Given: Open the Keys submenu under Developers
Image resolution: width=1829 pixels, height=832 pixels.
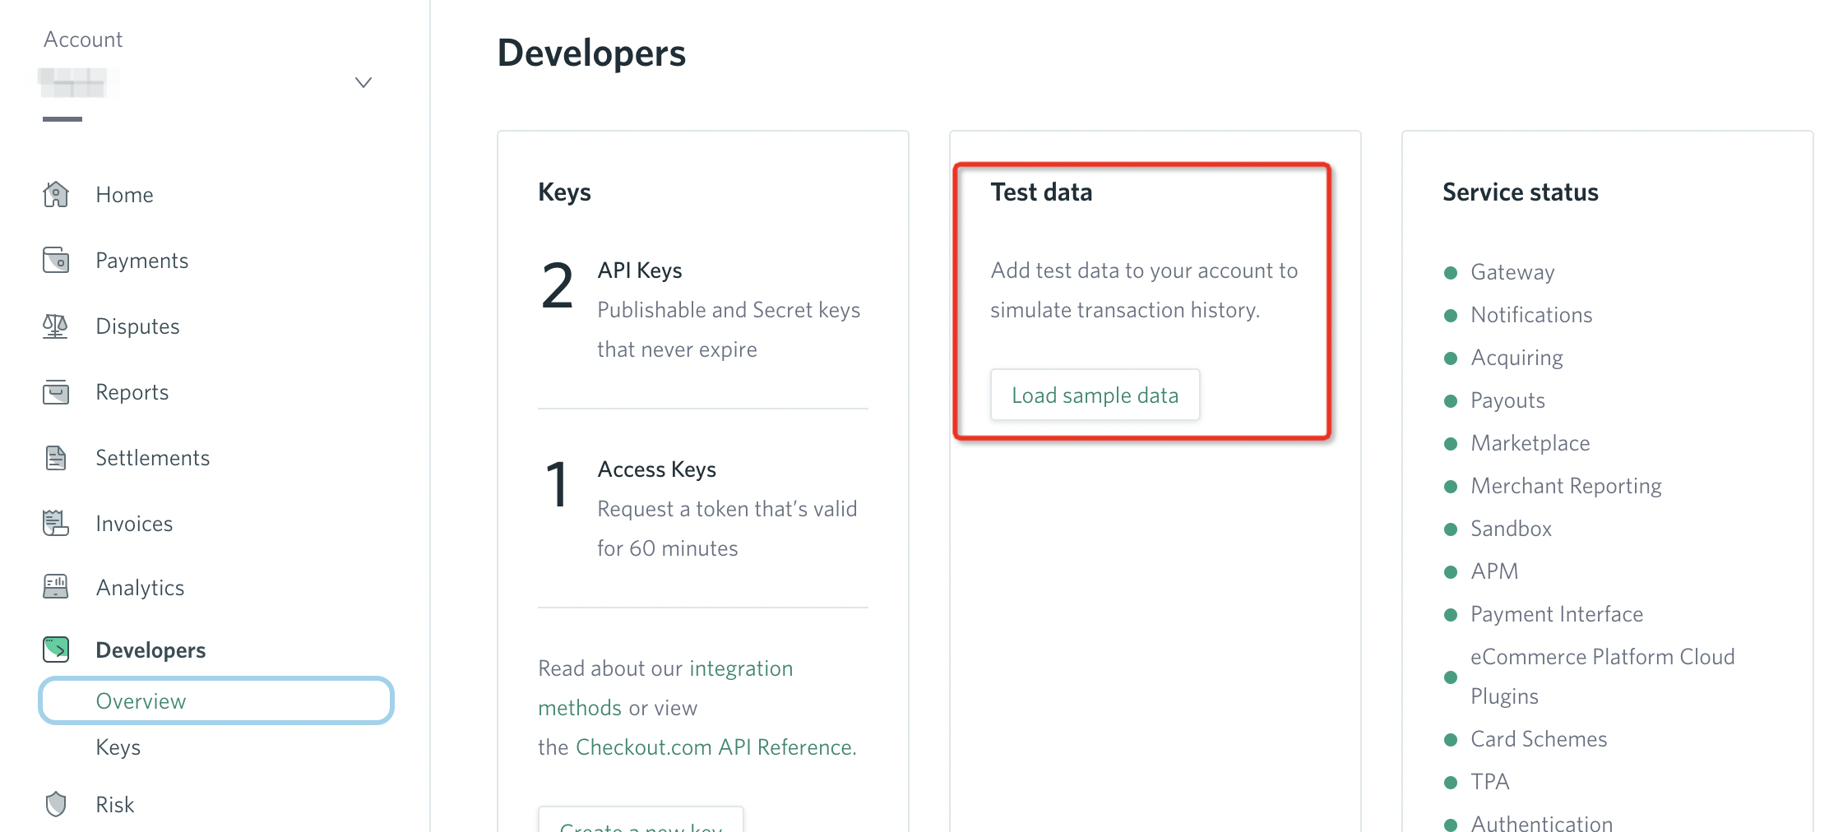Looking at the screenshot, I should pos(118,747).
